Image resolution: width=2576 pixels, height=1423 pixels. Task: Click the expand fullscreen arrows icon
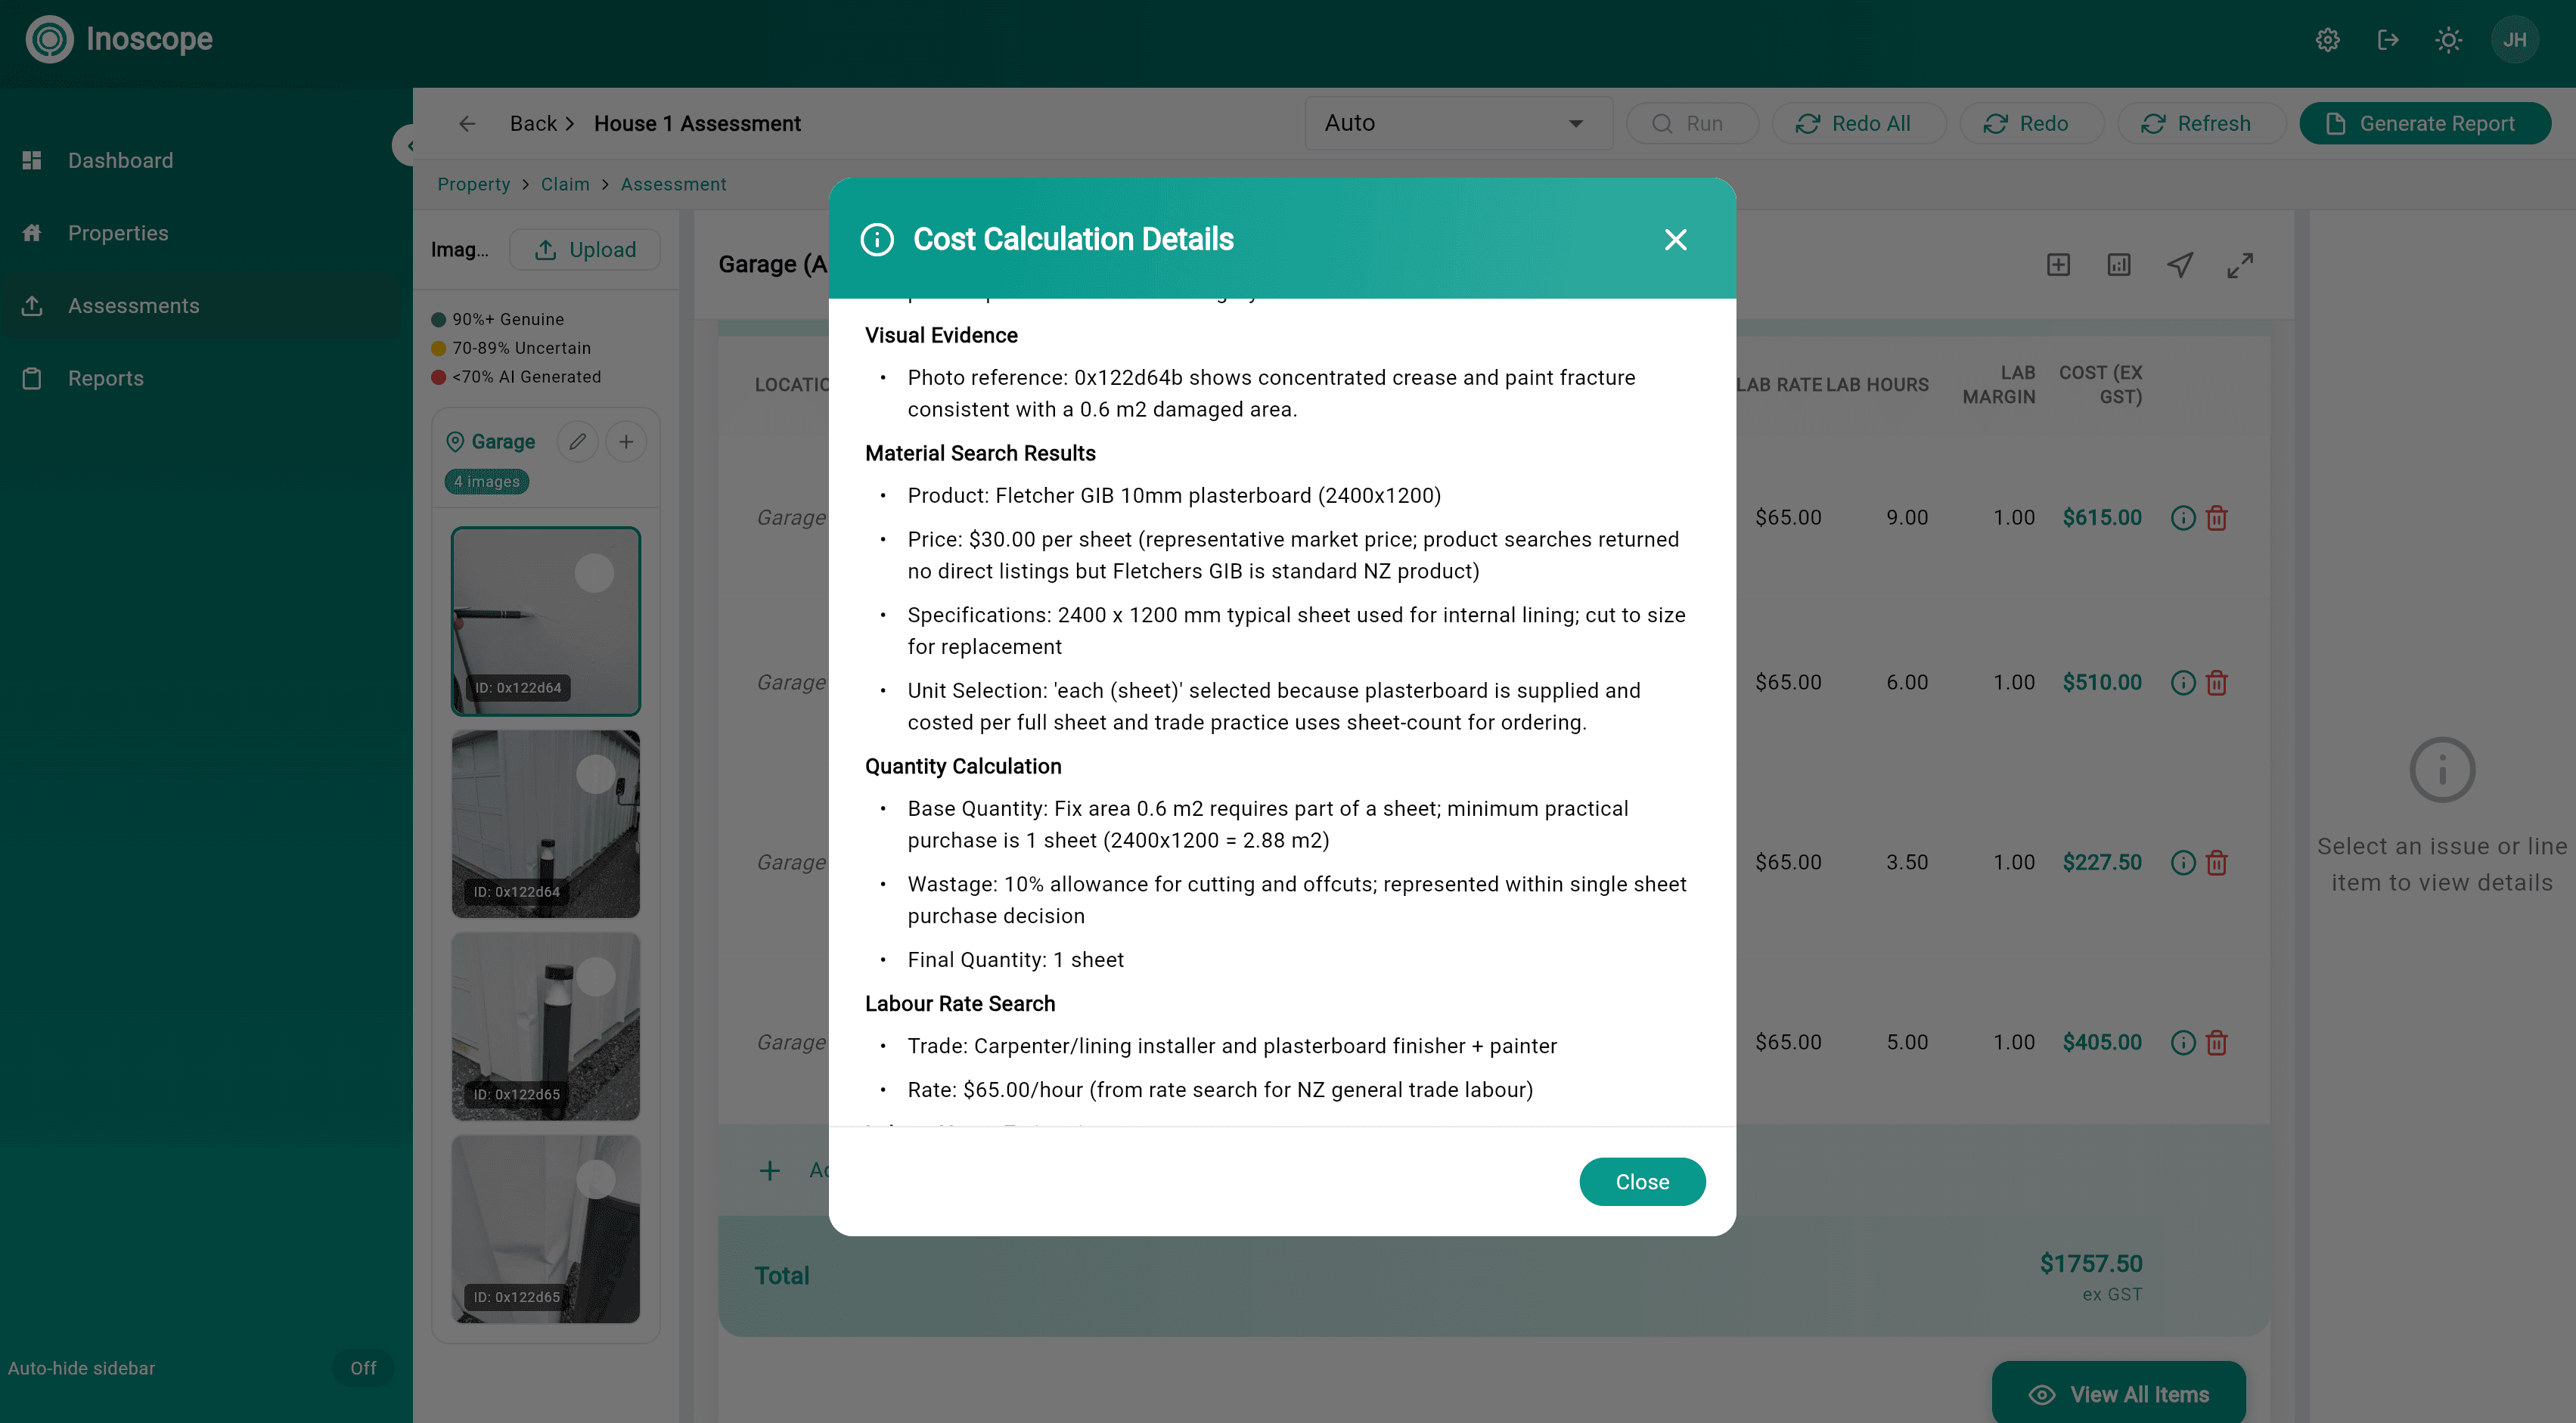[2240, 265]
